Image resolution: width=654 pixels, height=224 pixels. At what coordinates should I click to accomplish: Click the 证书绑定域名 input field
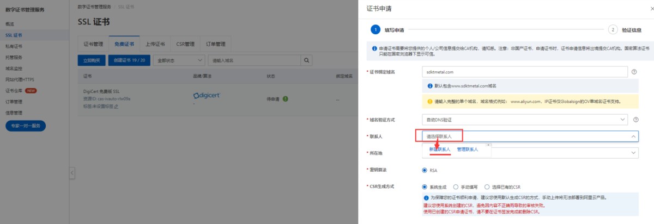coord(525,71)
